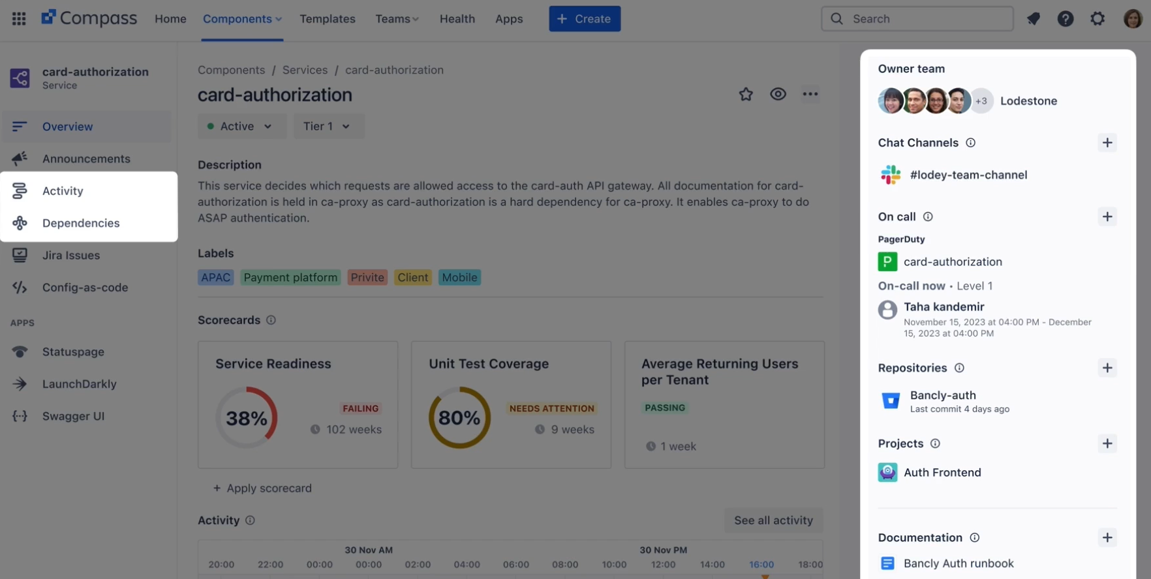Go to the Templates tab

pos(328,19)
